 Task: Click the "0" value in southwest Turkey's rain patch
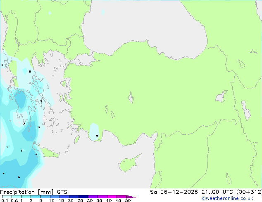pos(97,136)
